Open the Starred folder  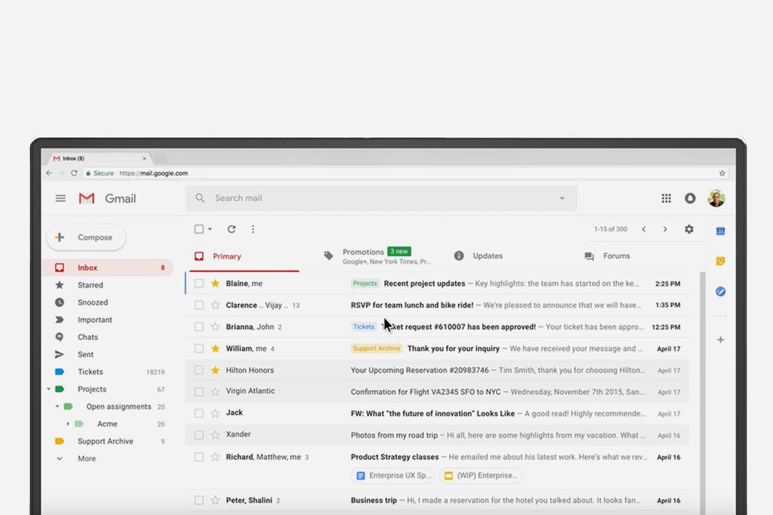pyautogui.click(x=91, y=285)
